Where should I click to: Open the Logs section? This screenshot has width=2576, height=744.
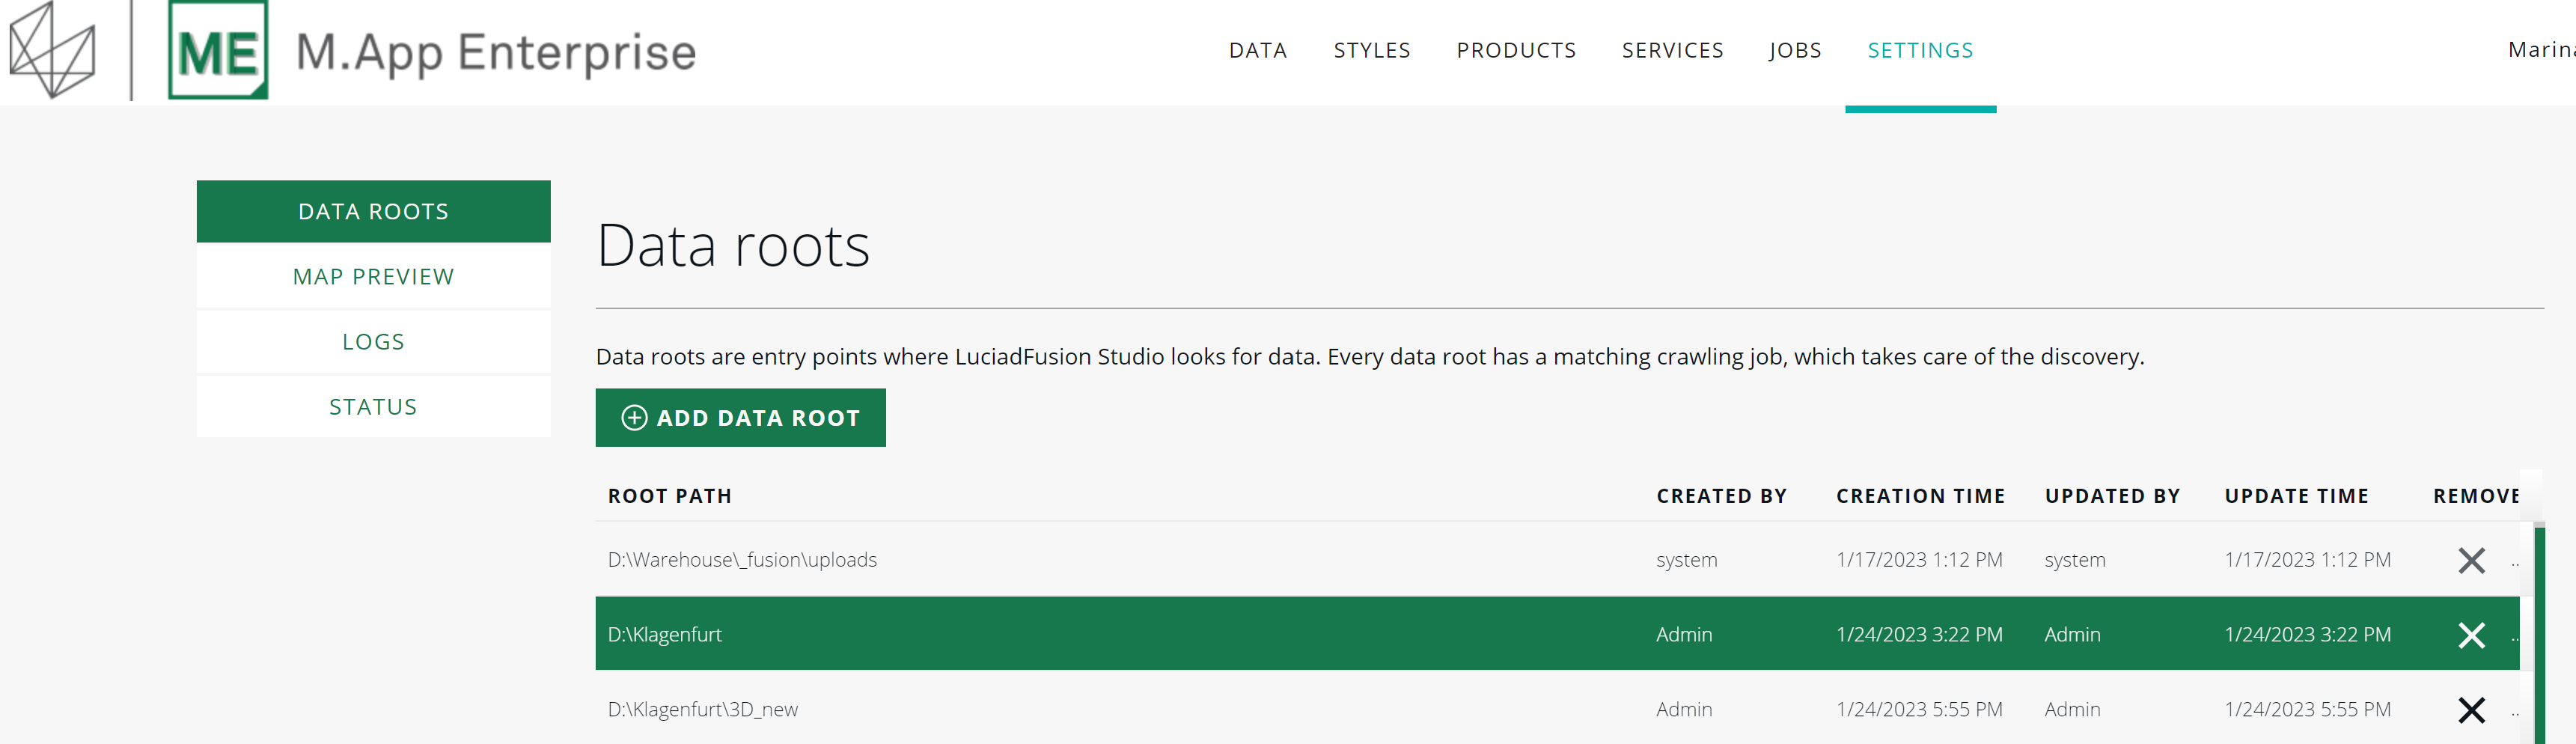373,342
